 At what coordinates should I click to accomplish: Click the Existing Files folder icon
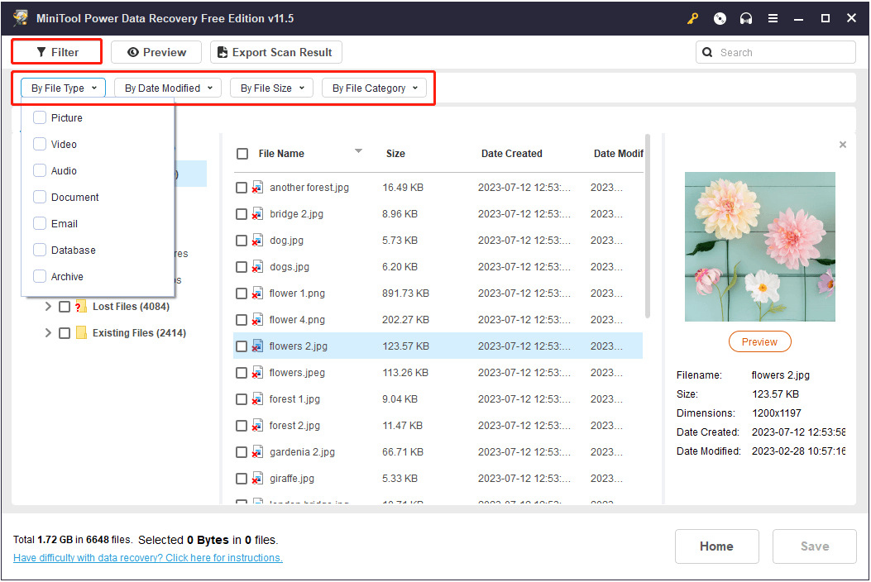tap(81, 332)
